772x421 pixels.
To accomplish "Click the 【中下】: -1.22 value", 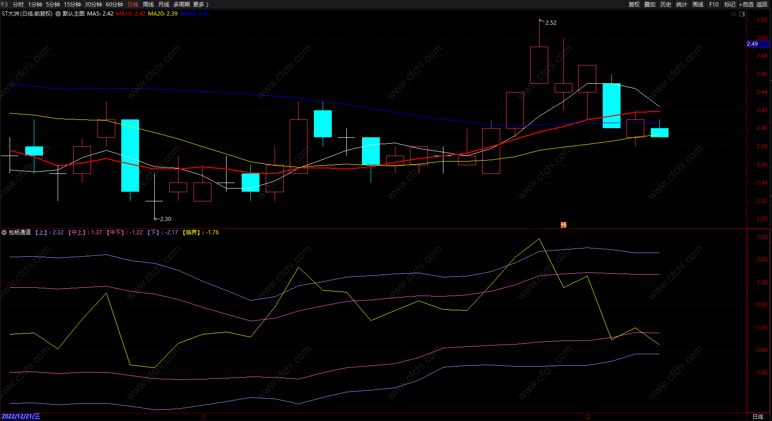I will (x=124, y=232).
